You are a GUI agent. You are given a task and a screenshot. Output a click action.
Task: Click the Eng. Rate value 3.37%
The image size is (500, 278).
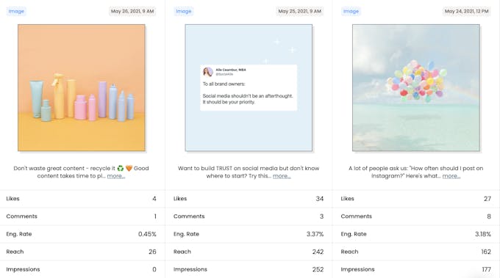[315, 234]
